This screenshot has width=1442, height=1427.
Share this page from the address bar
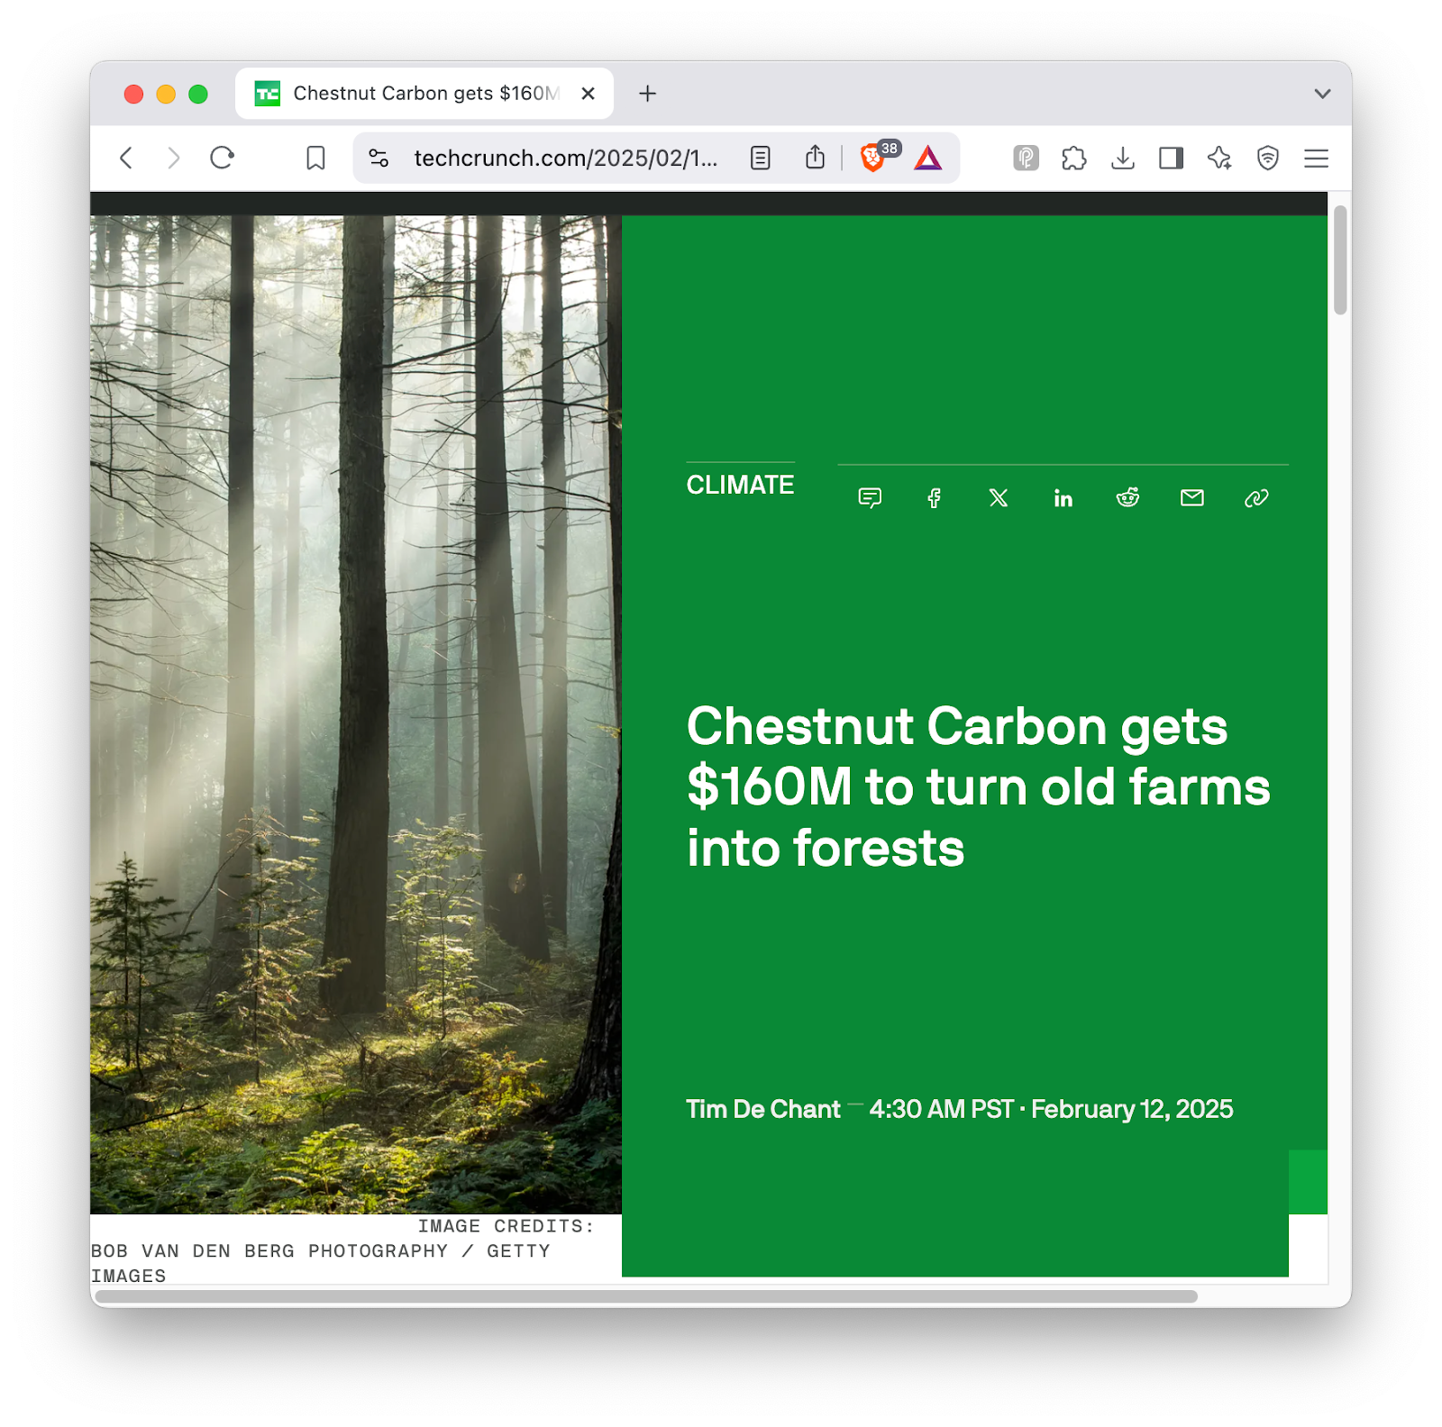tap(816, 158)
